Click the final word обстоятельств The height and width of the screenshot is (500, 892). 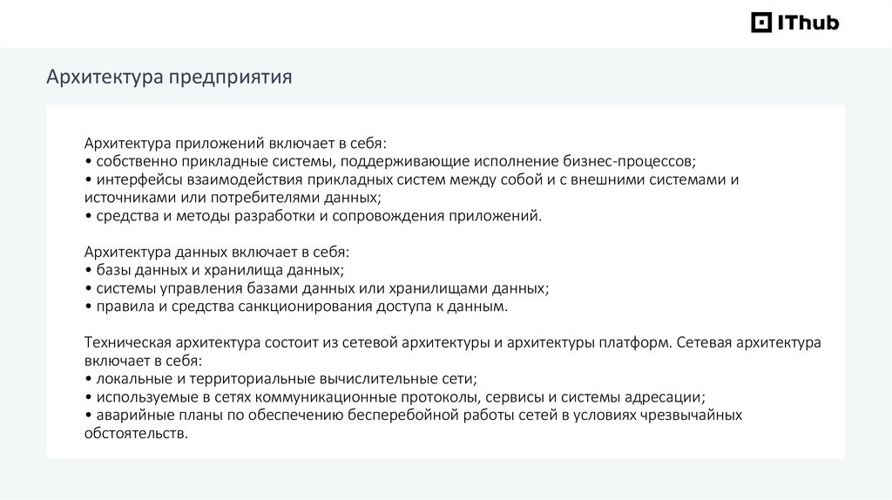[x=135, y=433]
